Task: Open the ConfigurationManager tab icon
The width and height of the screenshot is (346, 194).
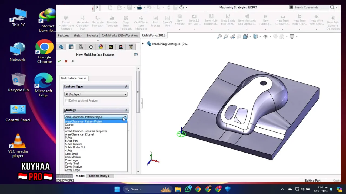Action: click(81, 47)
